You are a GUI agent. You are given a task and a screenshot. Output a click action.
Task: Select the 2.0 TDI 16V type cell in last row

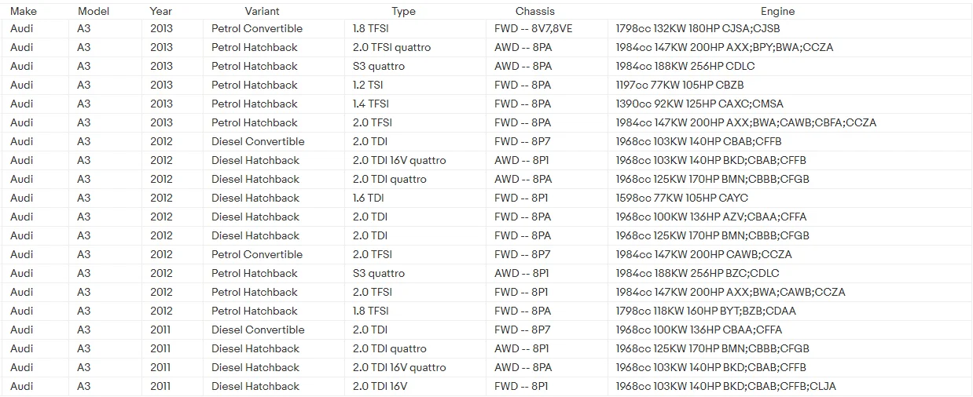click(415, 387)
